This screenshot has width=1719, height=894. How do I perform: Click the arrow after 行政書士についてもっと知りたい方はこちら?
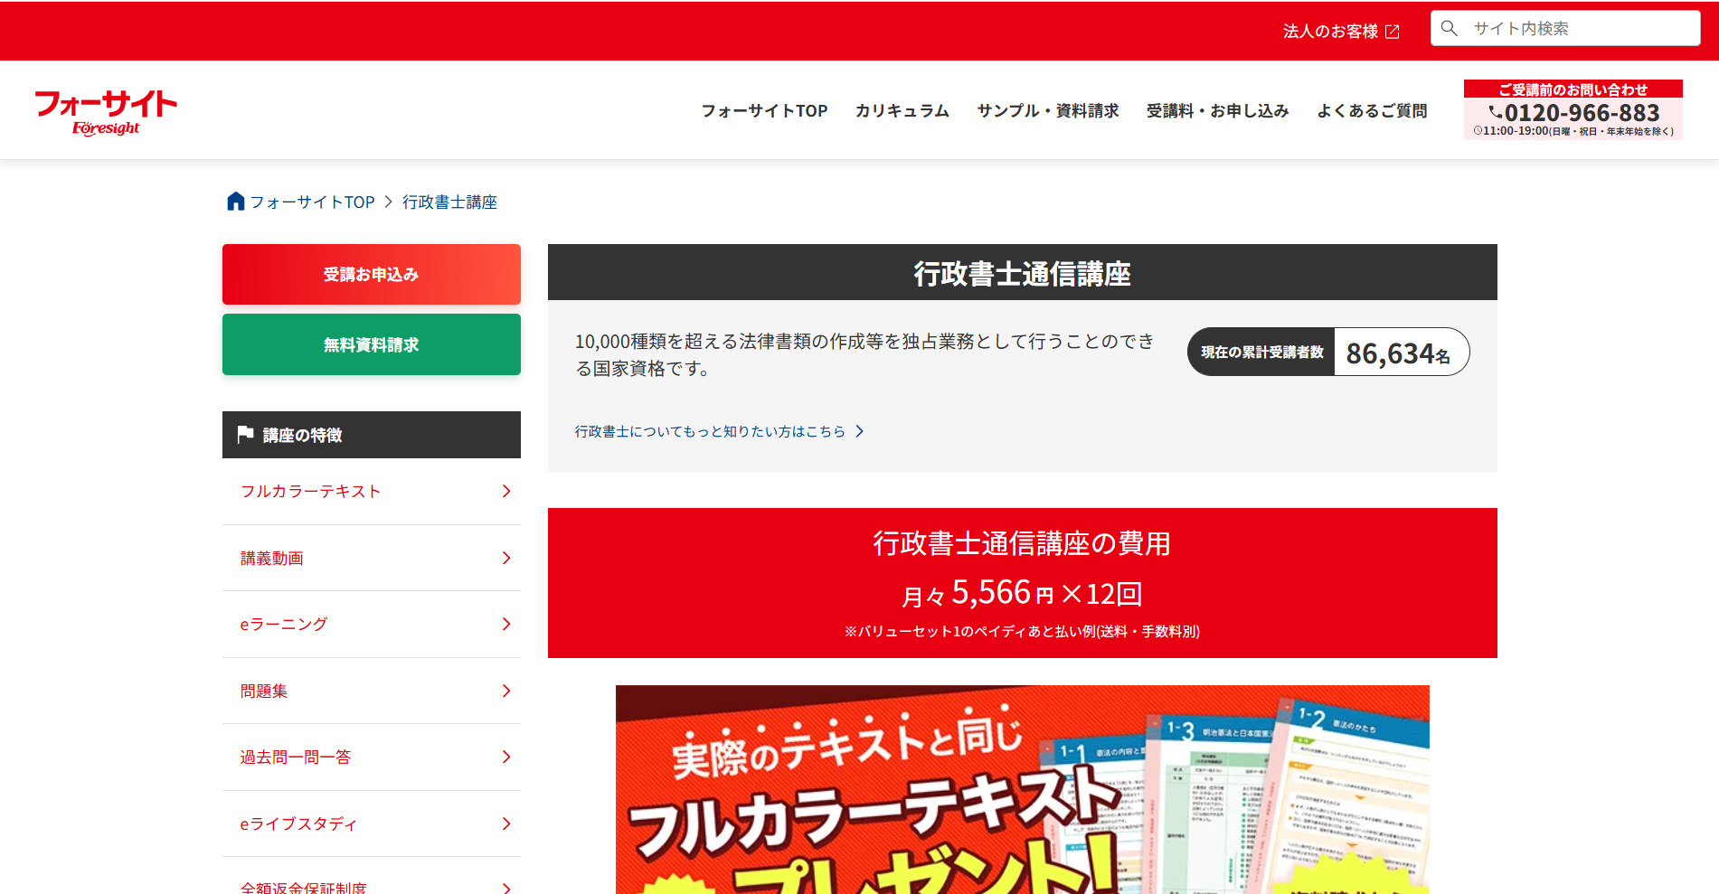click(x=860, y=432)
